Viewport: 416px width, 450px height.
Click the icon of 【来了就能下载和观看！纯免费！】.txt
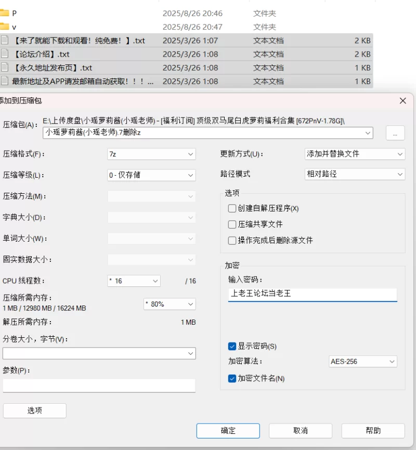pyautogui.click(x=4, y=41)
